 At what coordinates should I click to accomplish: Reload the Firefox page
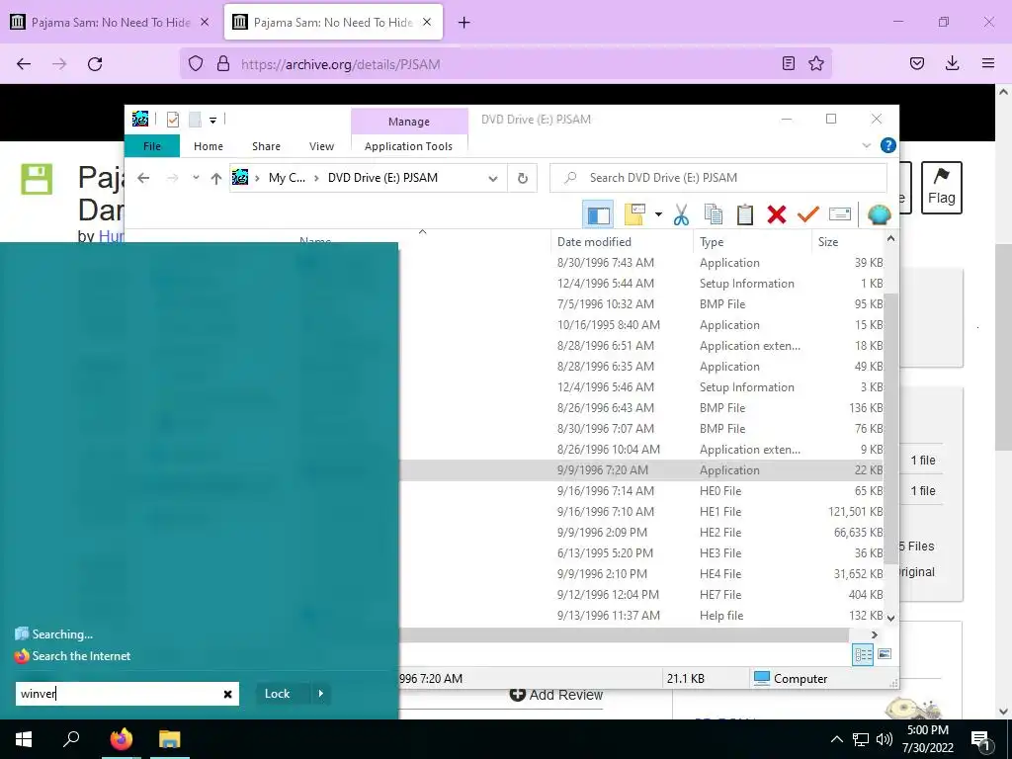click(95, 64)
